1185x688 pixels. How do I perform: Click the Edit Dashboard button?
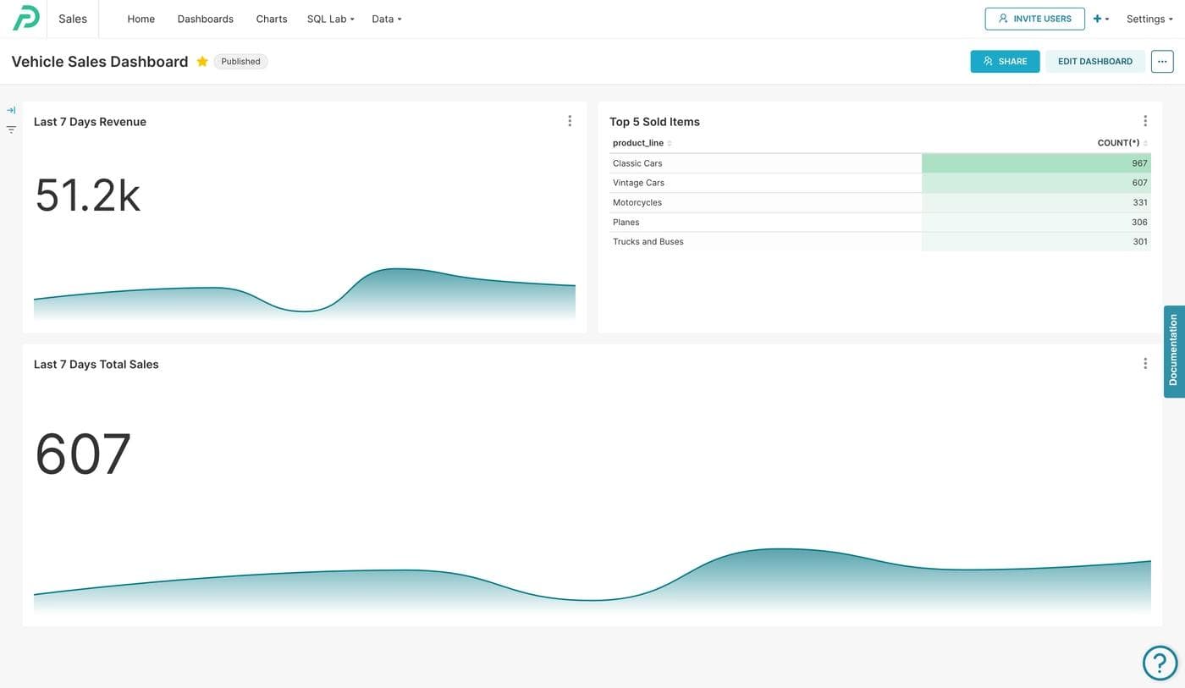(1094, 62)
